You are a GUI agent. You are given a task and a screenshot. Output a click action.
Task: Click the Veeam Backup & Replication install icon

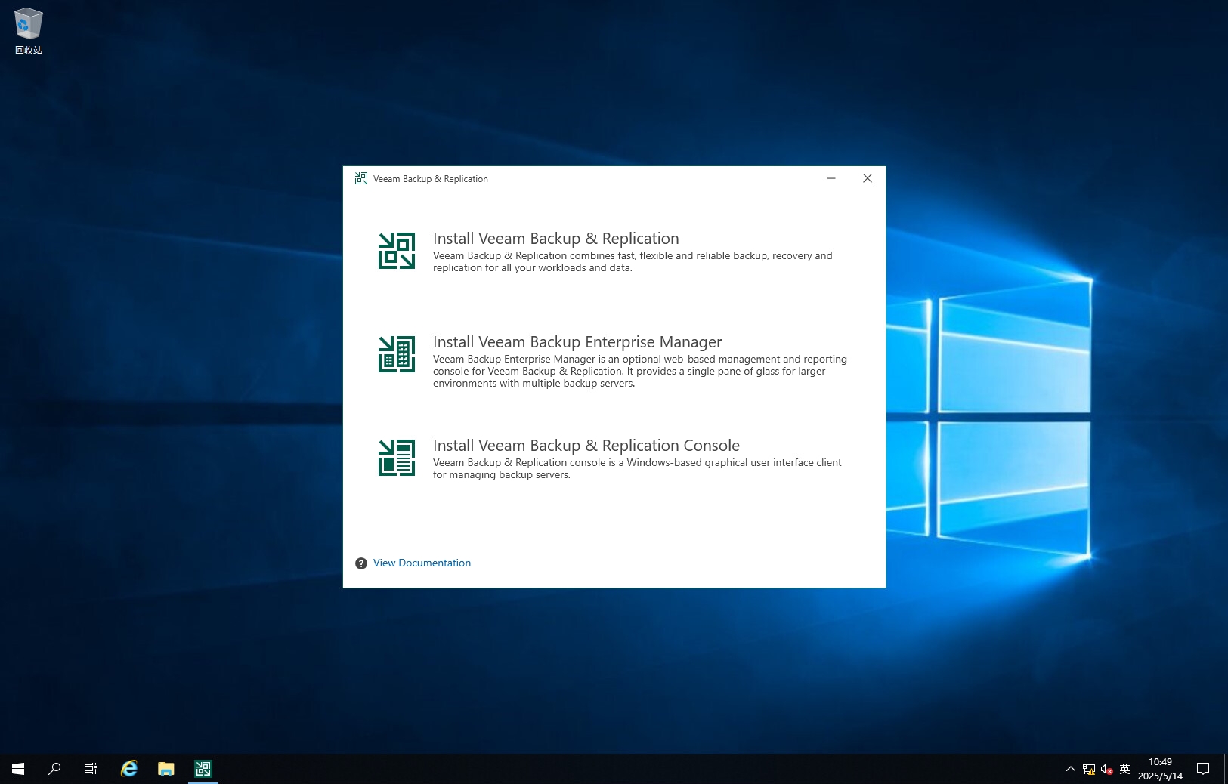[397, 251]
